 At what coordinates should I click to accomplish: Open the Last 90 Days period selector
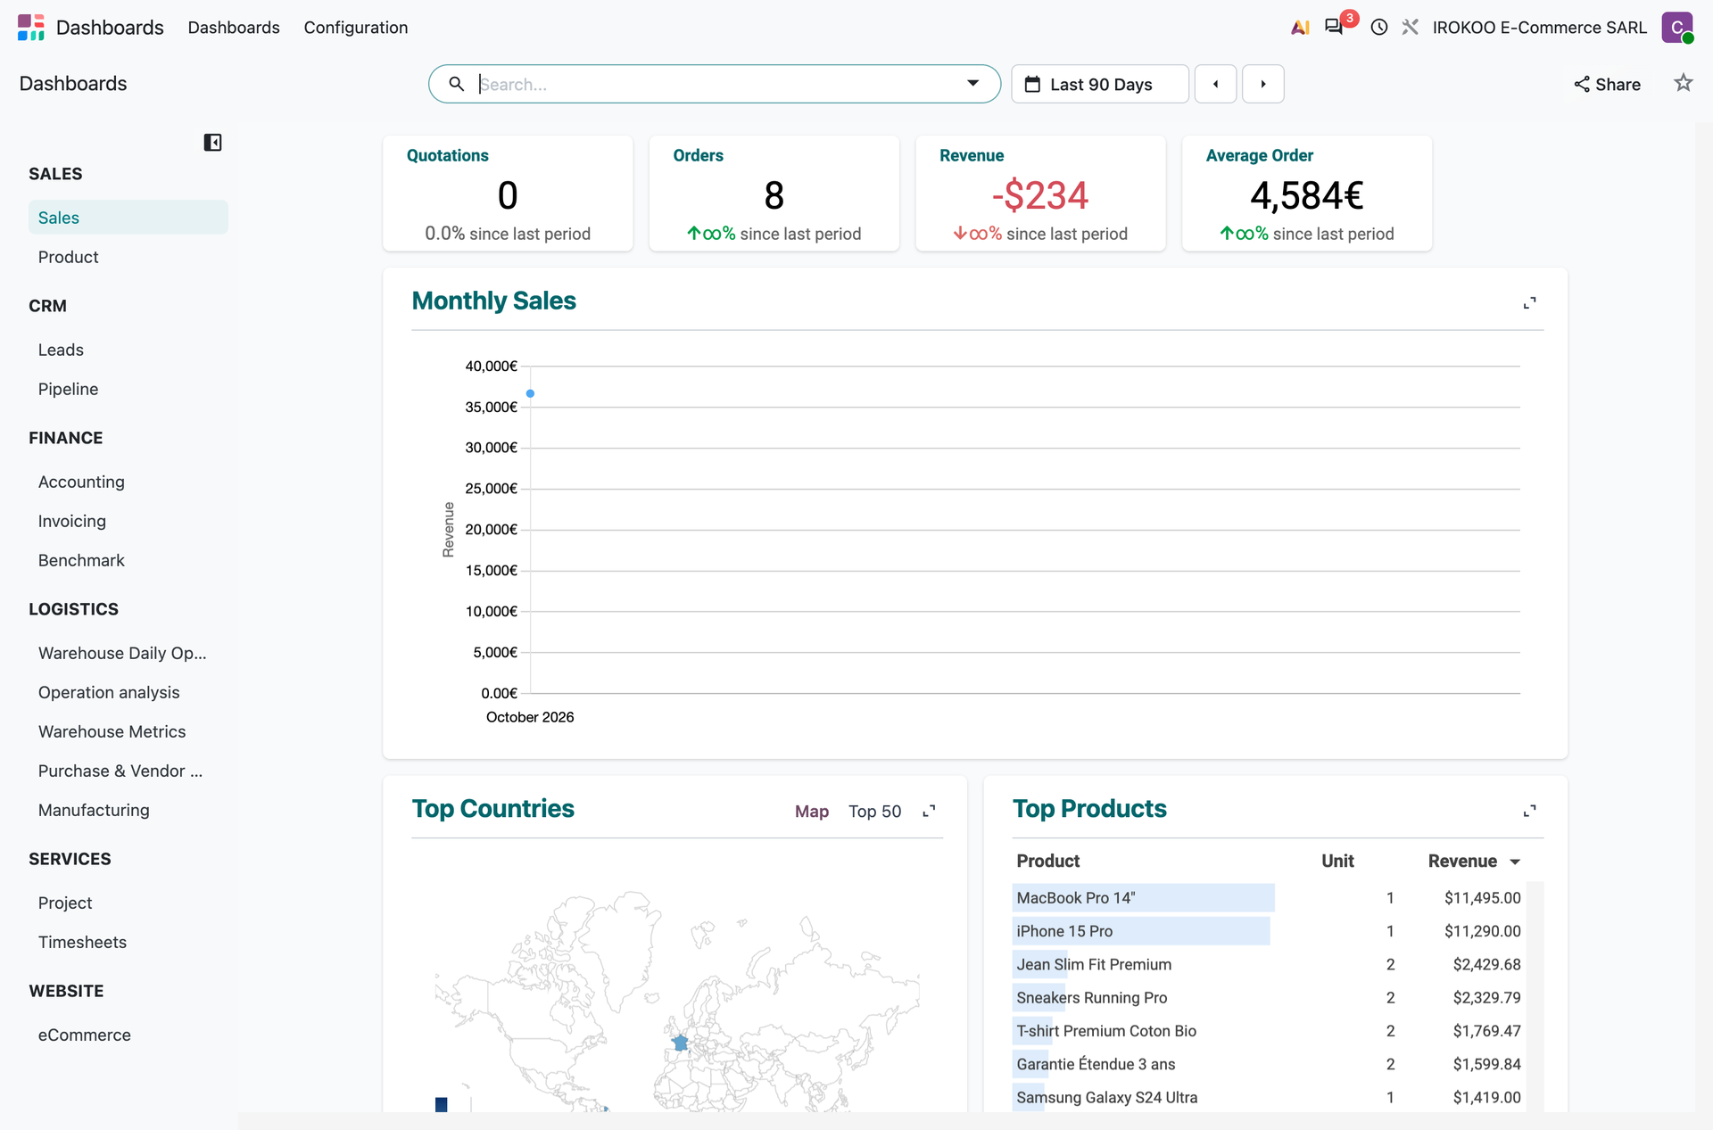[x=1100, y=84]
